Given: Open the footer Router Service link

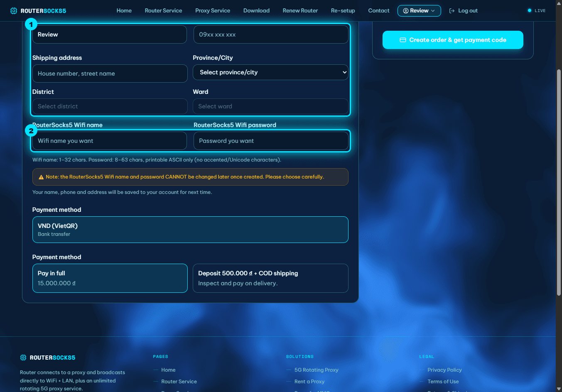Looking at the screenshot, I should [x=179, y=382].
